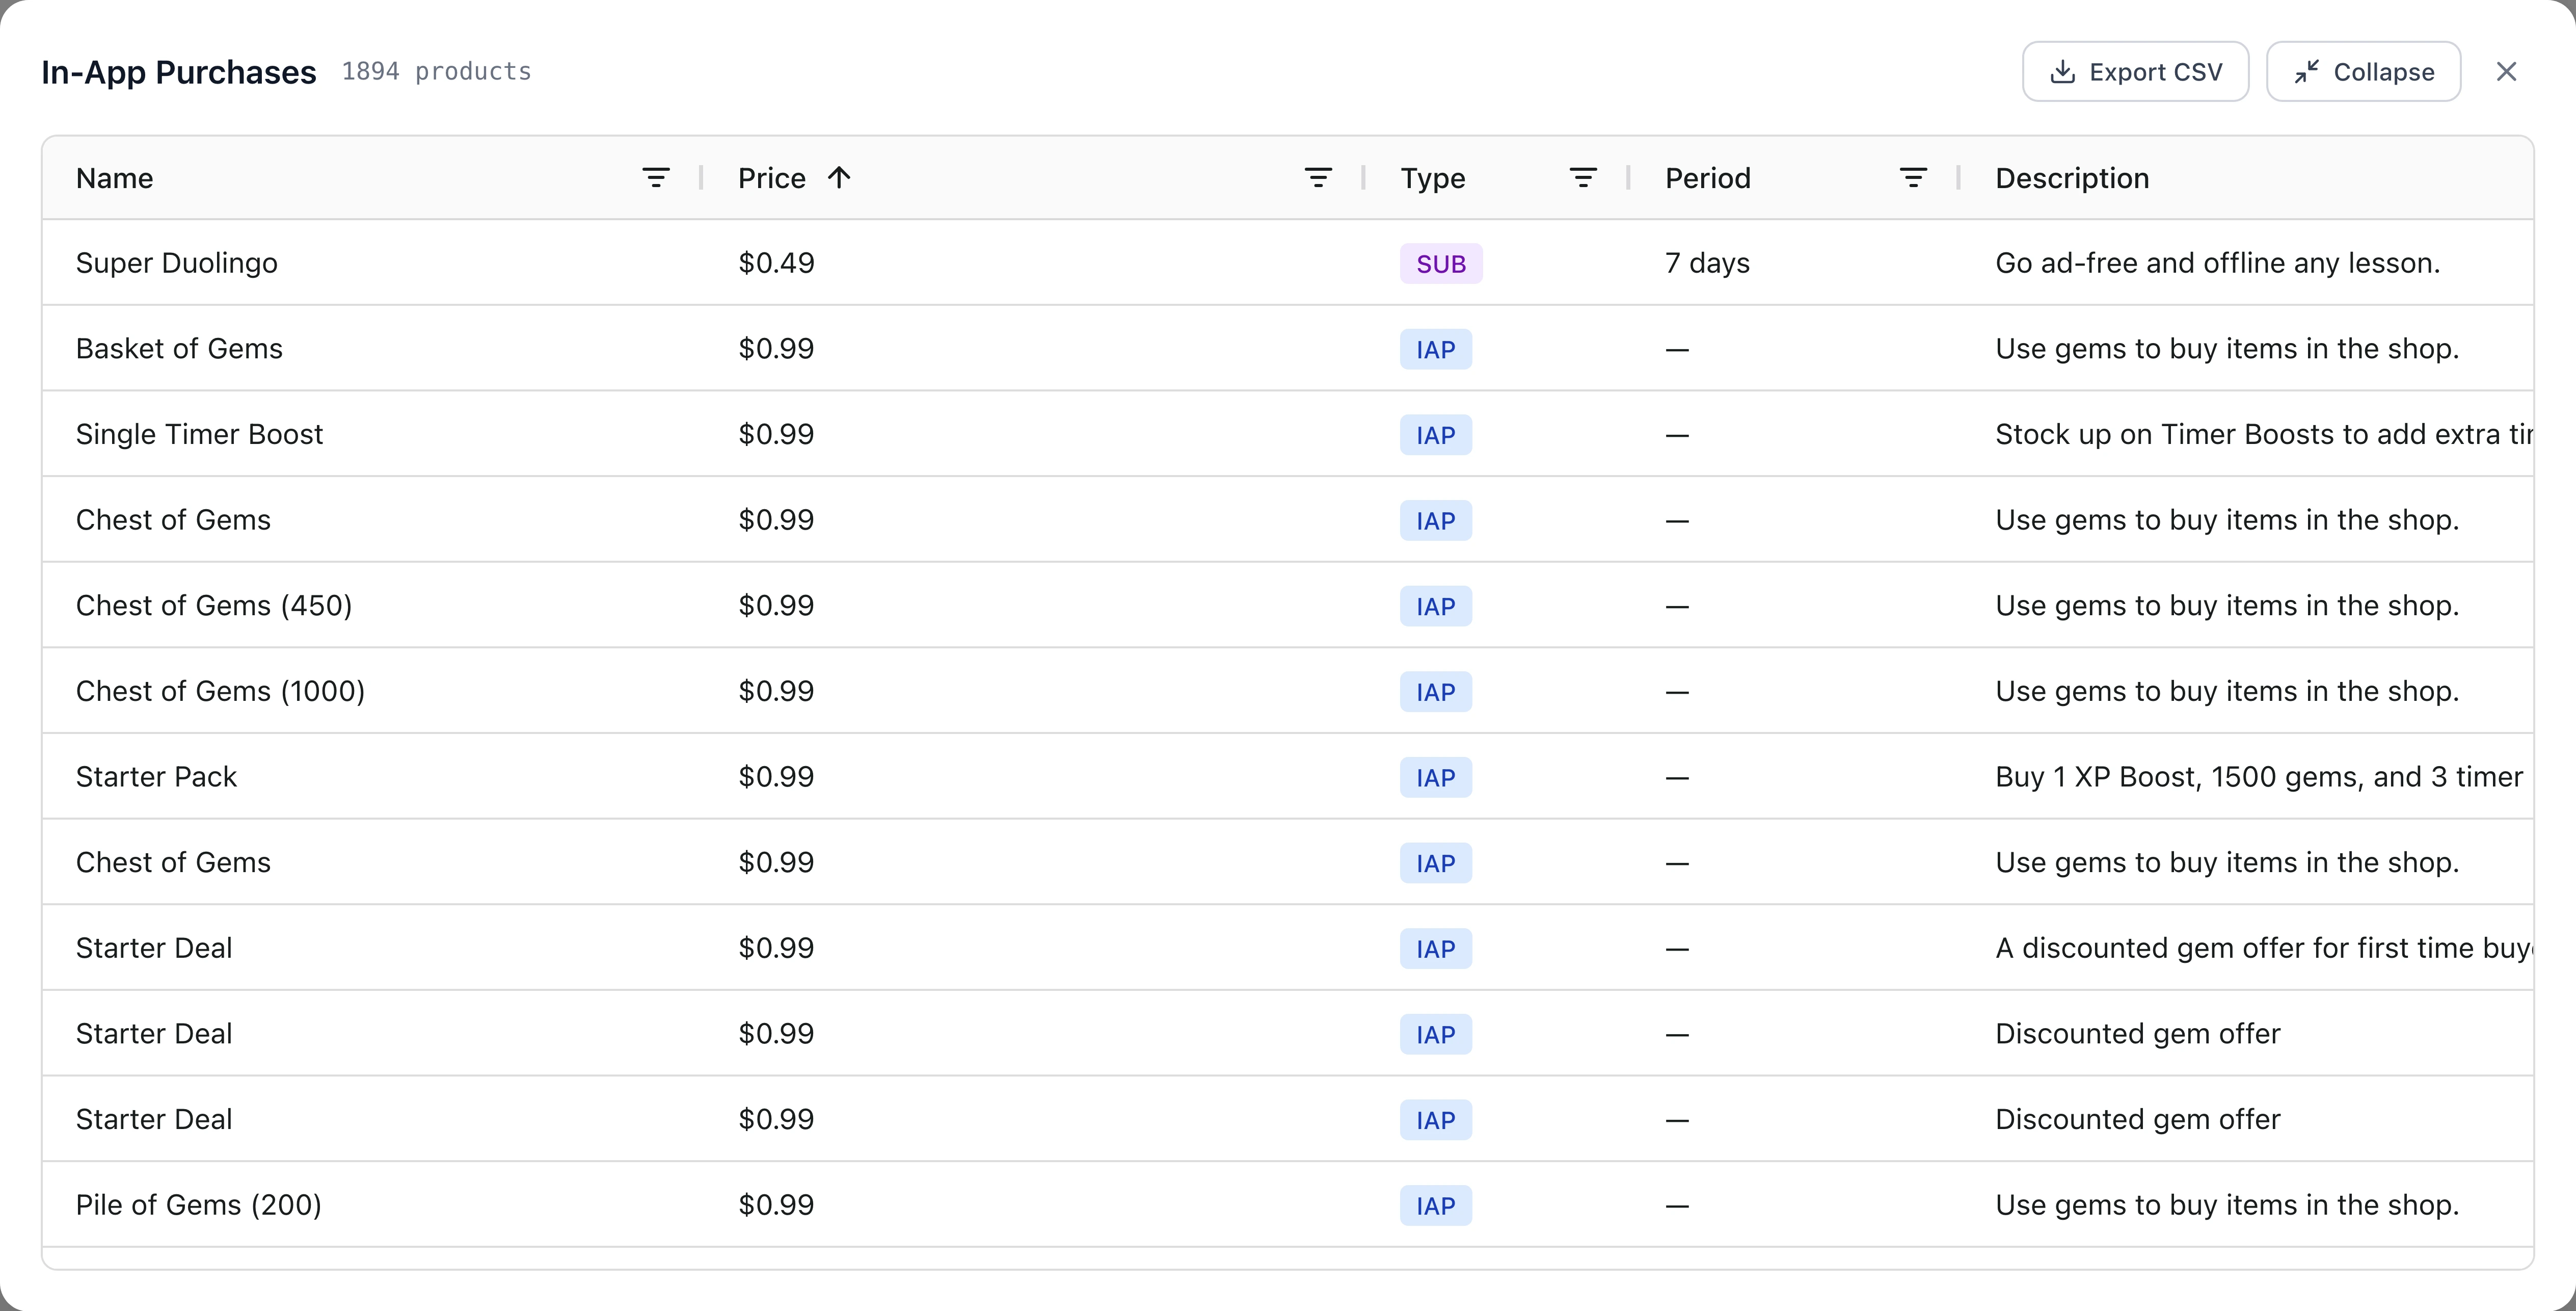Click the Description column header label

click(x=2072, y=178)
